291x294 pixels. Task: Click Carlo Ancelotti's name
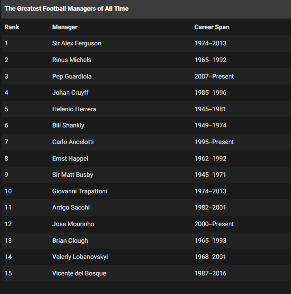[x=73, y=142]
